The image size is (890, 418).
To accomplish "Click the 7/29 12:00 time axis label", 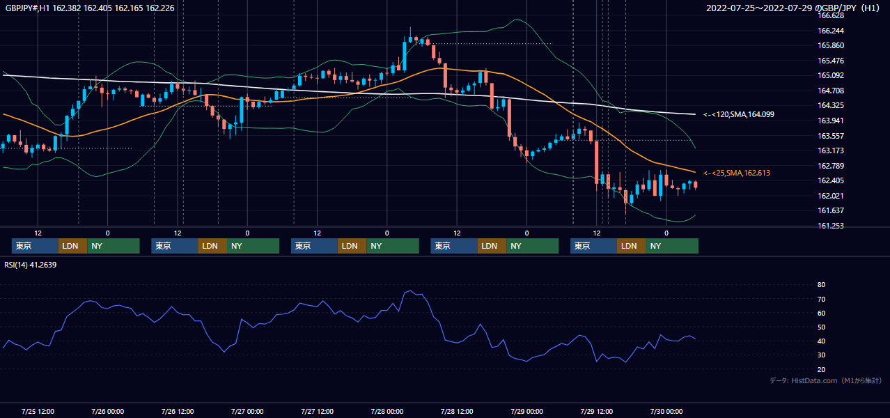I will [x=597, y=411].
